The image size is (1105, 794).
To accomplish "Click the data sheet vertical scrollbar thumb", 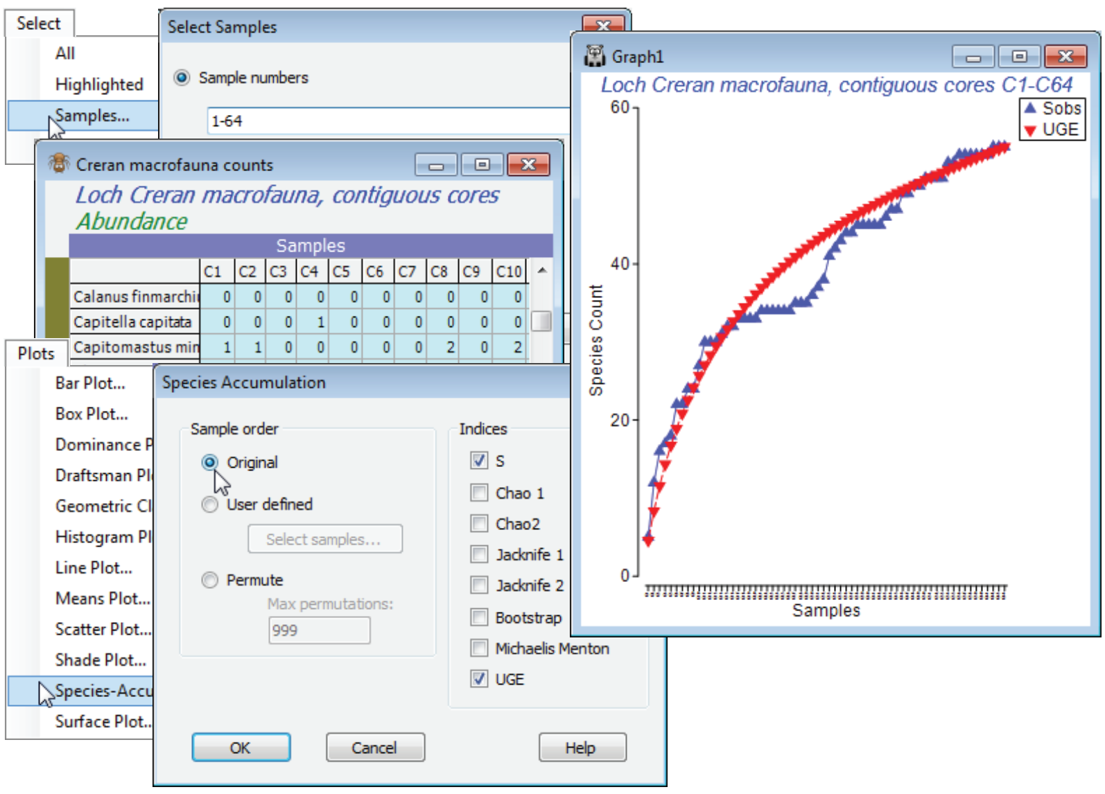I will tap(541, 321).
